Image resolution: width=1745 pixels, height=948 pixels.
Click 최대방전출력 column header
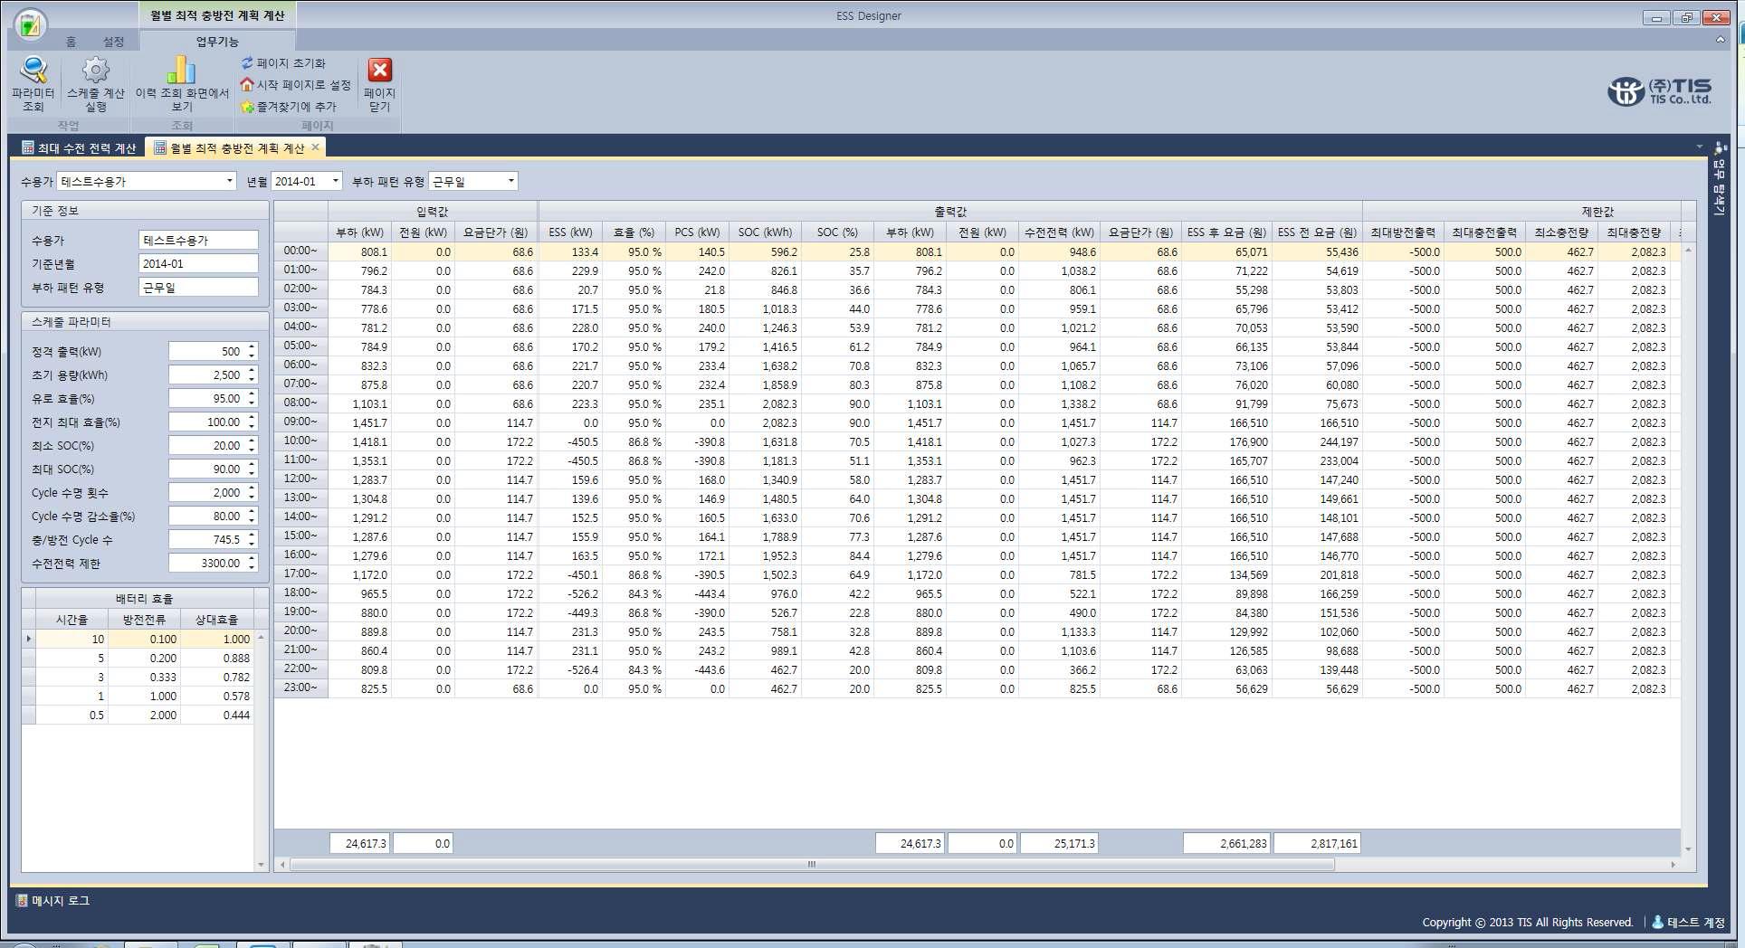tap(1403, 232)
